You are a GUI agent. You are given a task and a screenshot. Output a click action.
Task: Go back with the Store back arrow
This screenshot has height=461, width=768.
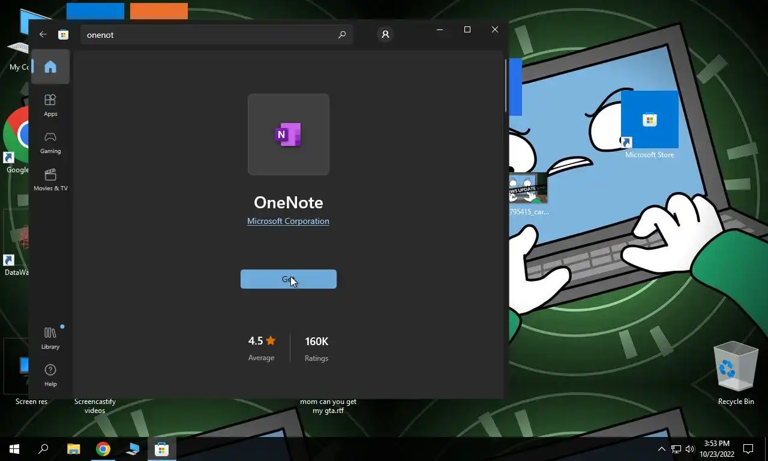43,35
